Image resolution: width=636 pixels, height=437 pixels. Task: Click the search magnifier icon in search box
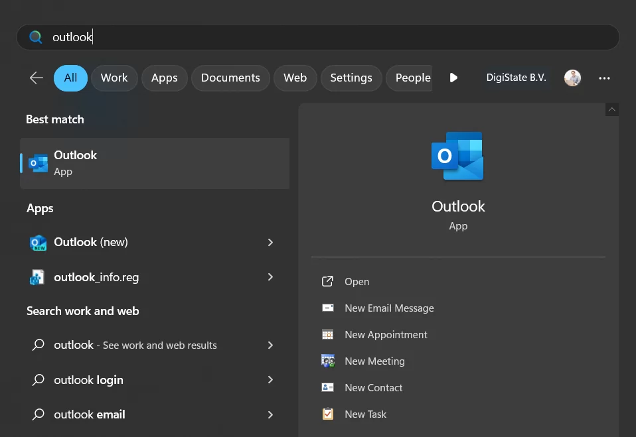click(x=36, y=37)
